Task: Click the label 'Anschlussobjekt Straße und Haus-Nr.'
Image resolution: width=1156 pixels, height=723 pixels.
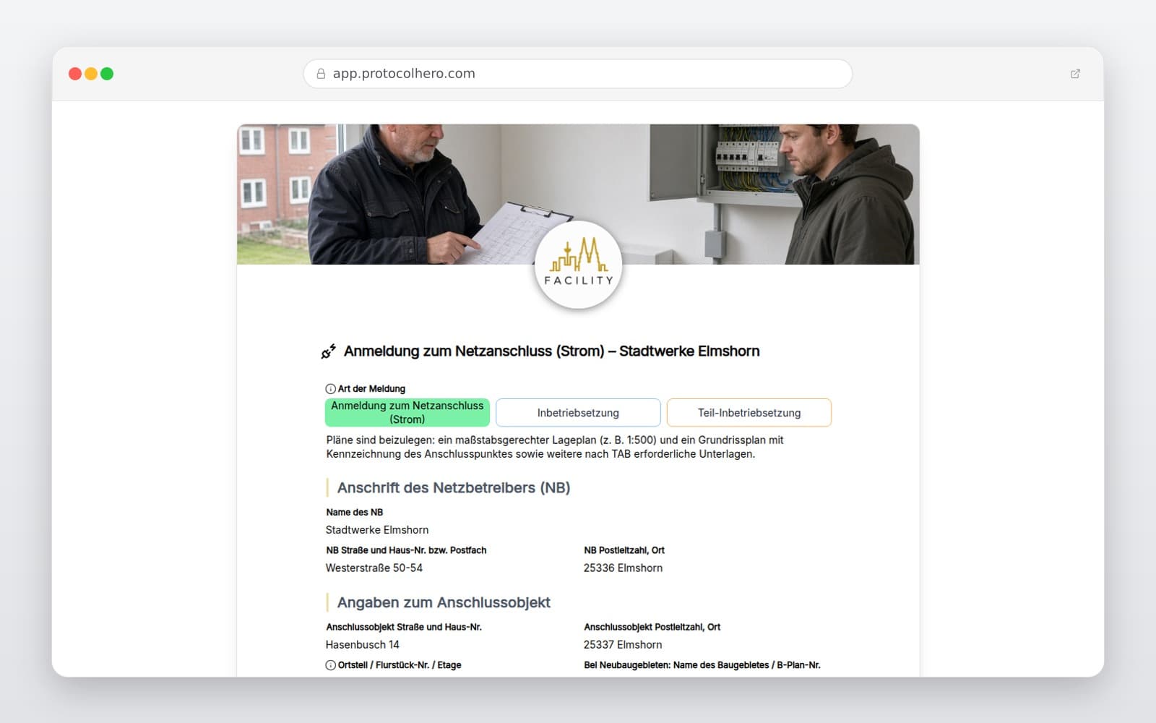Action: coord(404,628)
